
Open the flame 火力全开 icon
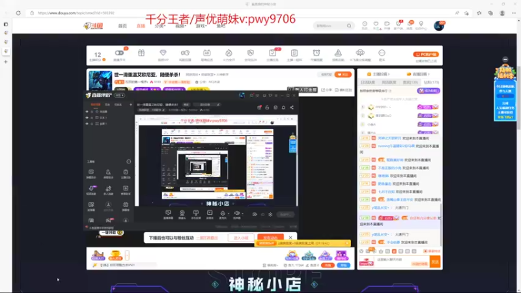point(229,53)
